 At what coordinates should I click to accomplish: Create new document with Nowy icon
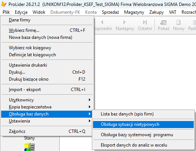[178, 22]
